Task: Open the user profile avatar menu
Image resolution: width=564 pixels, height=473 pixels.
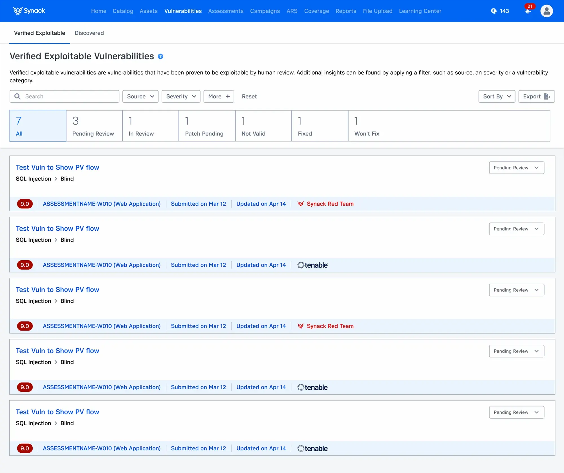Action: (546, 11)
